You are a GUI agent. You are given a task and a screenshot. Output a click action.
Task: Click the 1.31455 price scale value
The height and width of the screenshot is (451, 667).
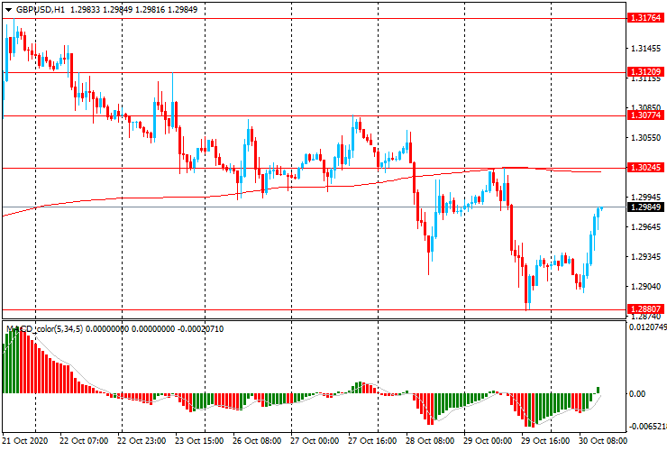[x=646, y=49]
